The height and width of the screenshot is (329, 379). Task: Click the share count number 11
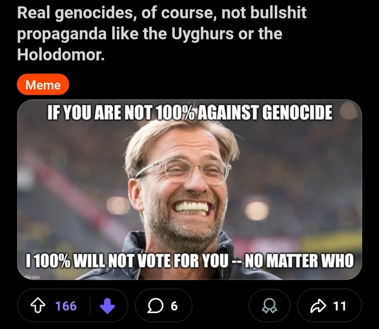pyautogui.click(x=340, y=306)
